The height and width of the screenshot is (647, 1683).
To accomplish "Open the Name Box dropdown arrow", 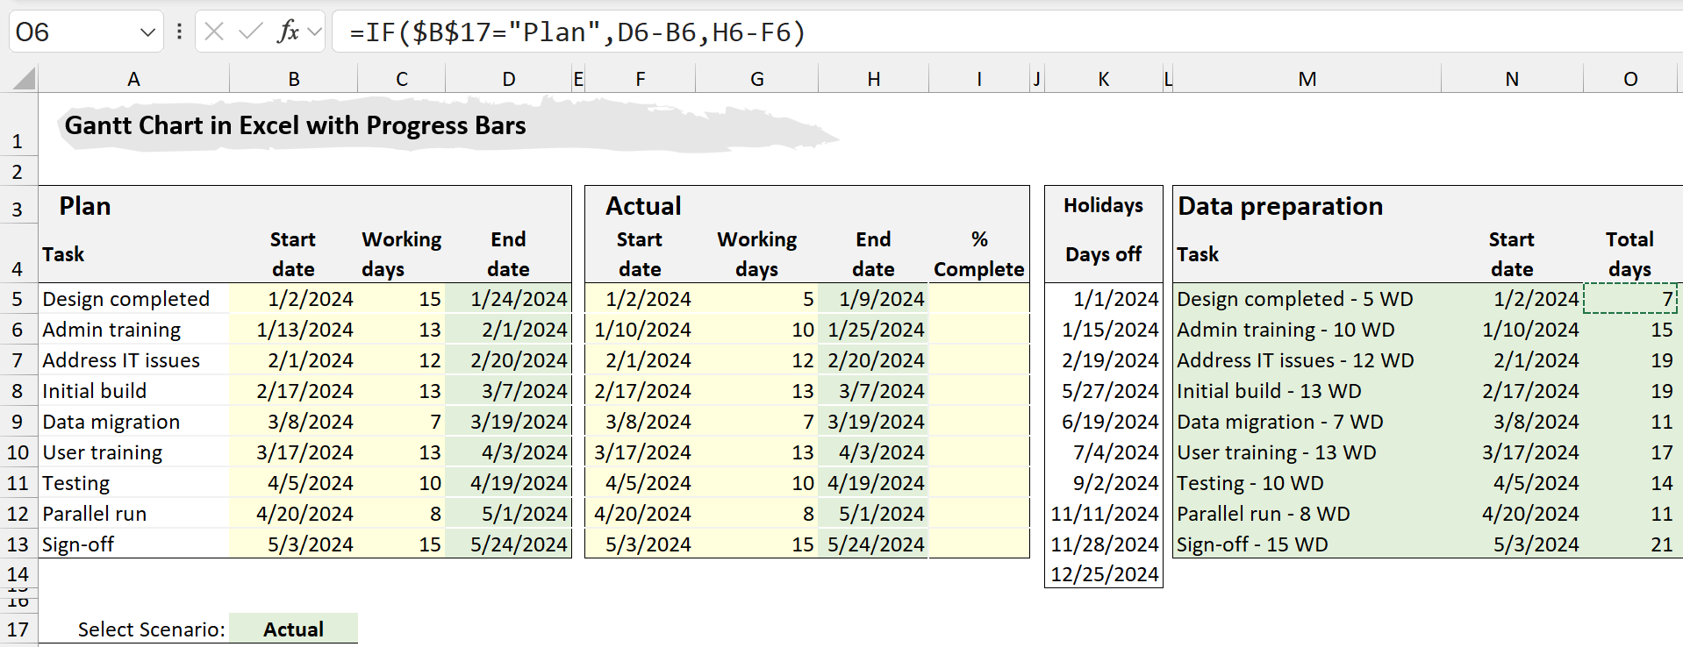I will pos(147,32).
